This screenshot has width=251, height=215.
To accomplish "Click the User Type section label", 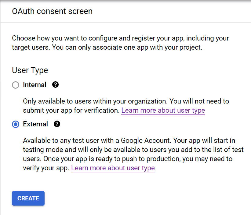I will pyautogui.click(x=30, y=70).
